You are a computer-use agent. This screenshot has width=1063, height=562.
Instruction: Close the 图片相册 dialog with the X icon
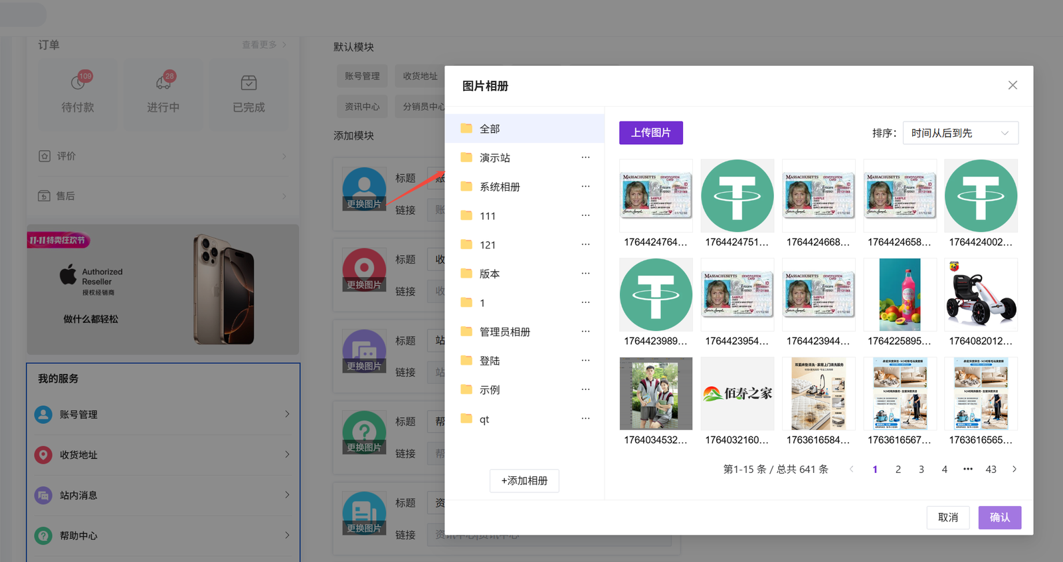pyautogui.click(x=1012, y=85)
